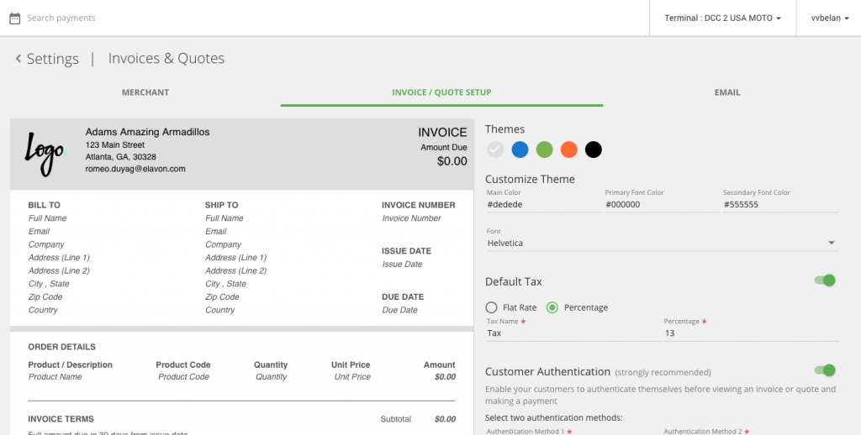This screenshot has height=435, width=861.
Task: Choose the blue theme swatch
Action: (x=520, y=149)
